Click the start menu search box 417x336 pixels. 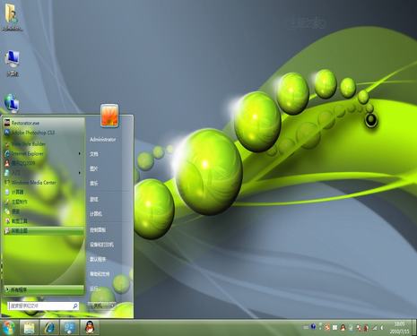(x=44, y=306)
